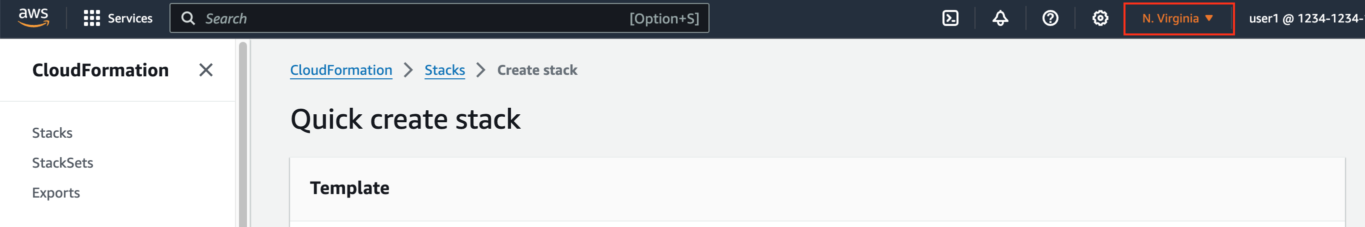Click the AWS logo home icon
The image size is (1365, 227).
pyautogui.click(x=33, y=17)
